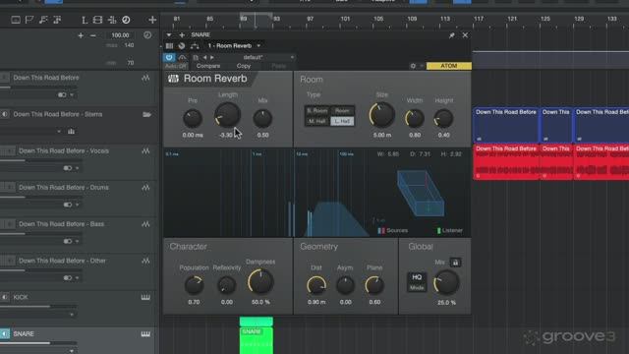The image size is (629, 354).
Task: Toggle the HQ Mode button
Action: pos(417,282)
